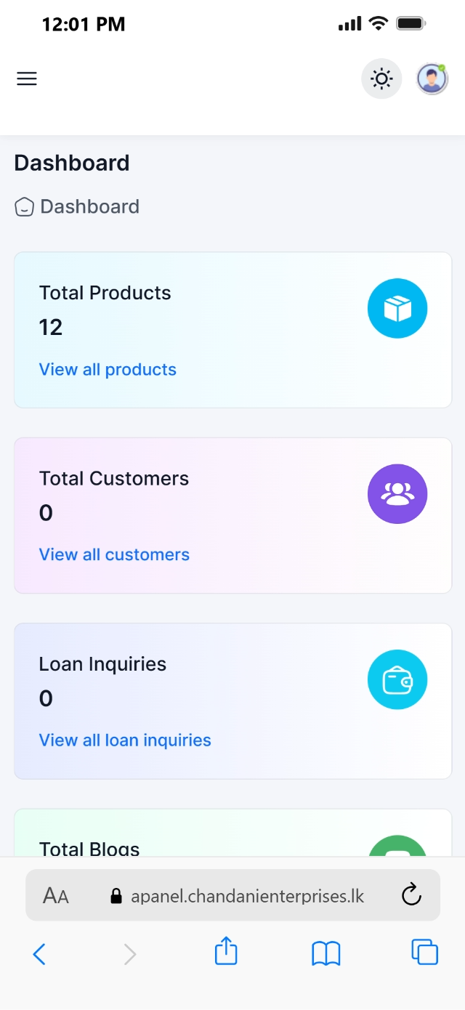Show Safari open tabs overview
The image size is (465, 1010).
(424, 952)
